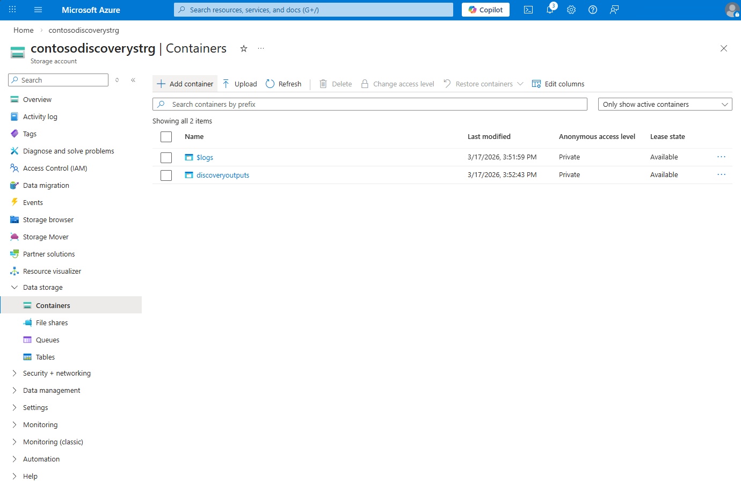
Task: Check the discoveryoutputs container checkbox
Action: coord(166,175)
